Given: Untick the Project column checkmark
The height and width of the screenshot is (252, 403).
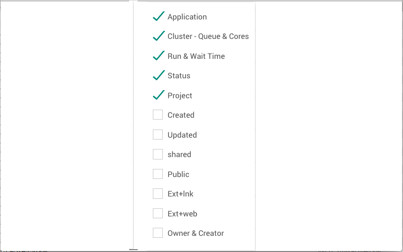Looking at the screenshot, I should coord(158,95).
